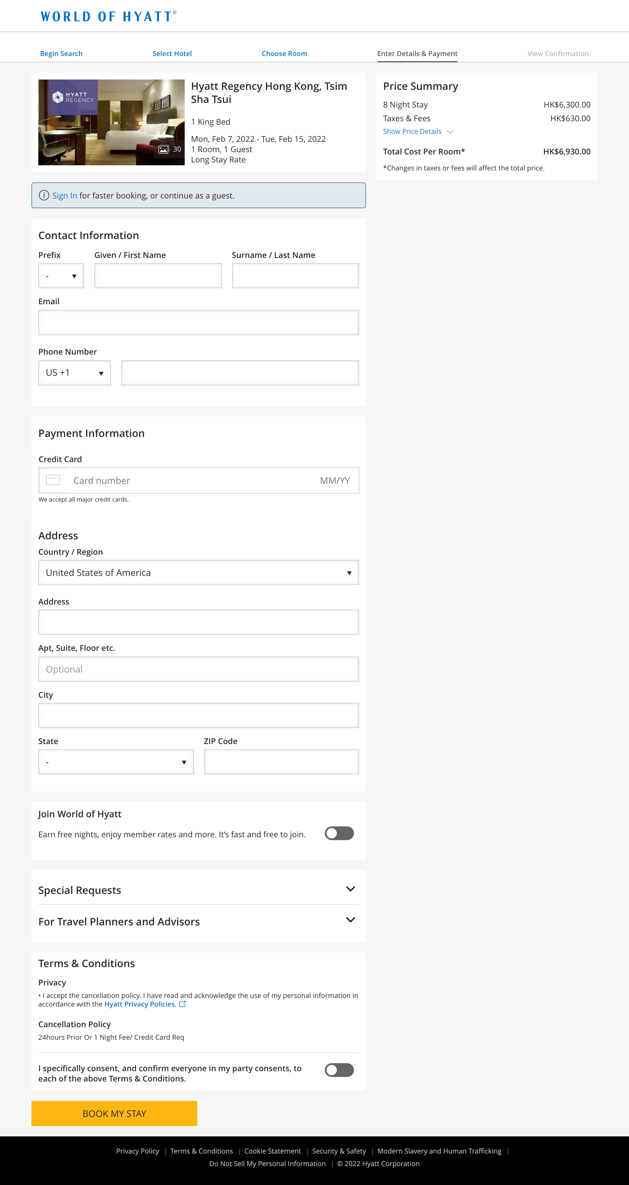The image size is (629, 1185).
Task: Click the BOOK MY STAY button
Action: click(114, 1113)
